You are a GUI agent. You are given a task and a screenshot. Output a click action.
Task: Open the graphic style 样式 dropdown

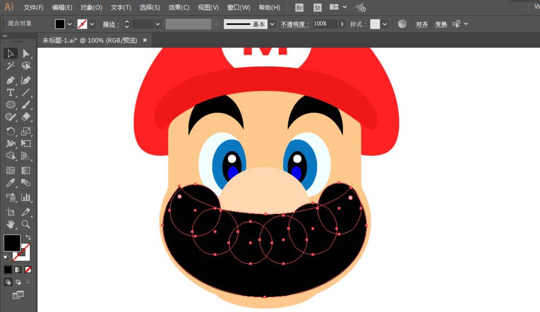(x=384, y=24)
